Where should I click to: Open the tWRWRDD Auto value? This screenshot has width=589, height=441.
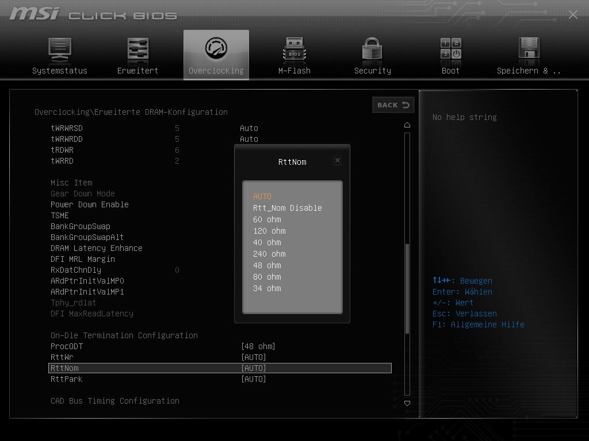tap(248, 139)
